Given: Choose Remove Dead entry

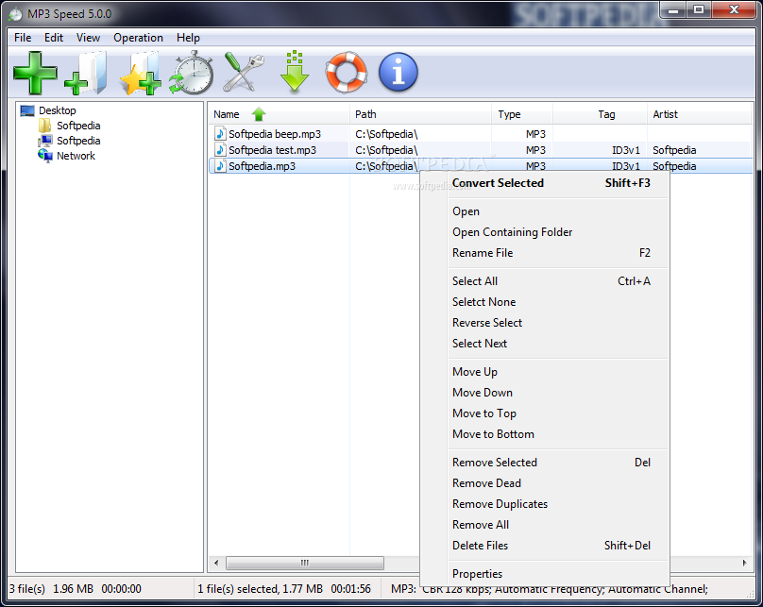Looking at the screenshot, I should tap(545, 483).
